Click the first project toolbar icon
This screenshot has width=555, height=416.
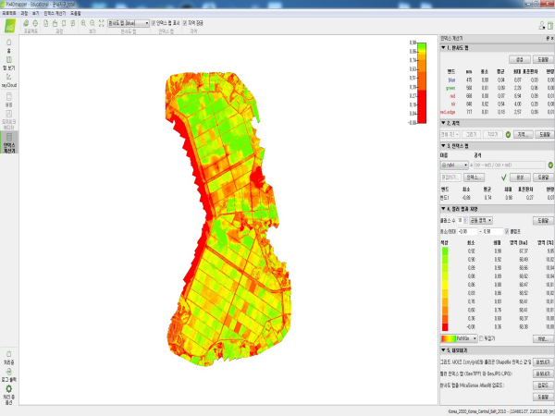click(x=26, y=23)
